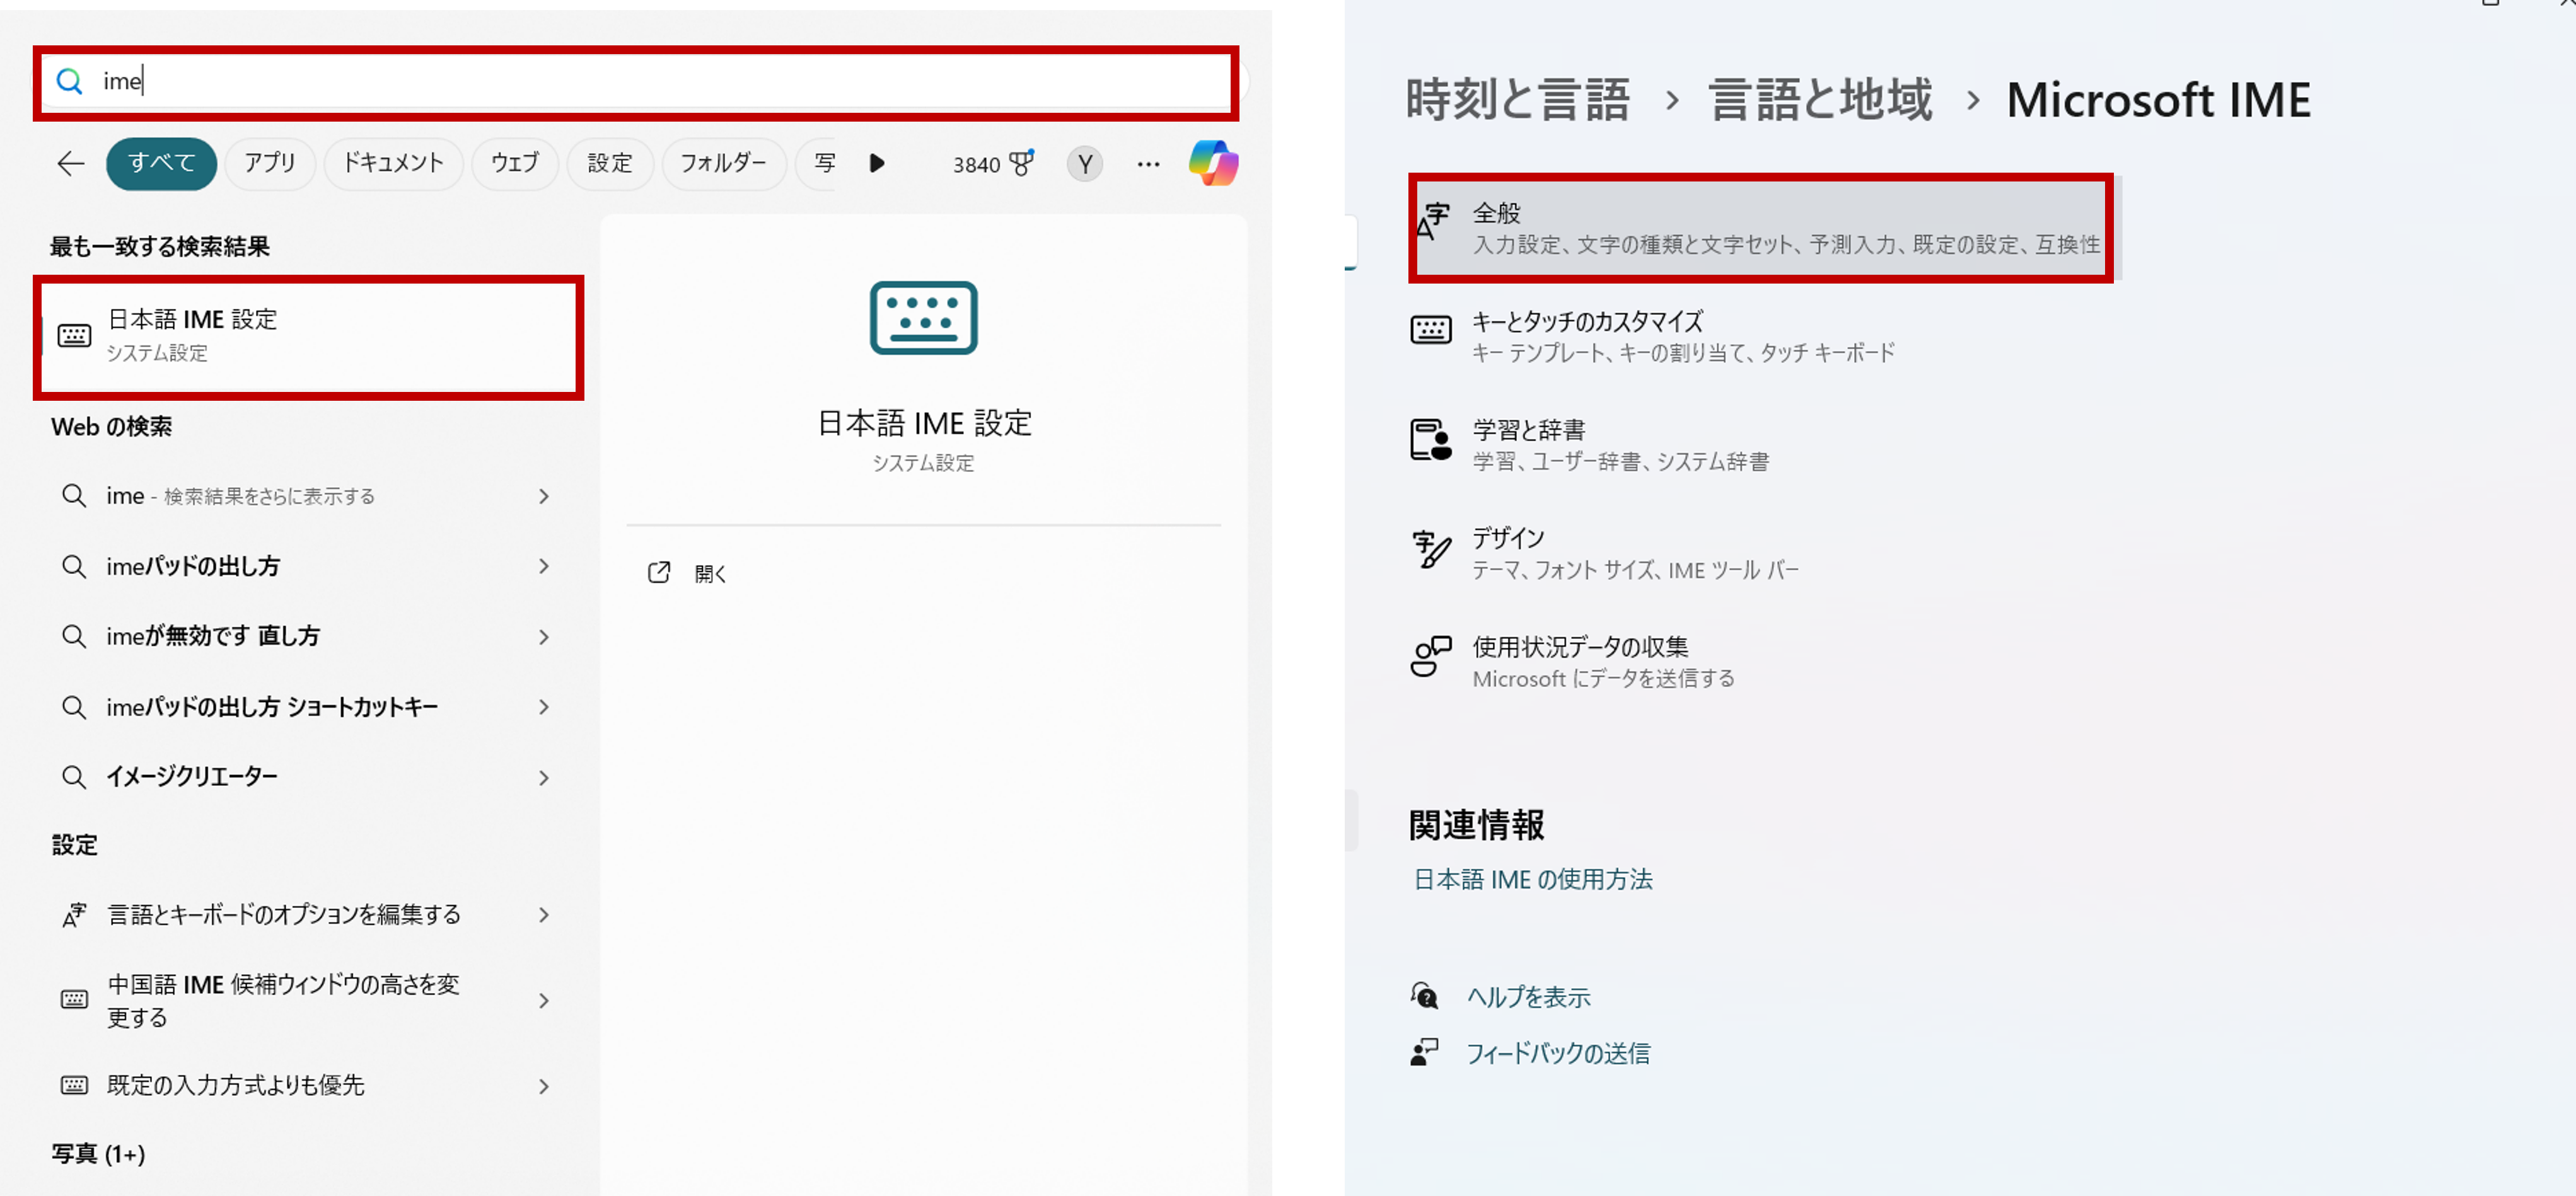The width and height of the screenshot is (2576, 1196).
Task: Expand chevron for imeパッドの出し方 ショートカットキー
Action: (x=544, y=706)
